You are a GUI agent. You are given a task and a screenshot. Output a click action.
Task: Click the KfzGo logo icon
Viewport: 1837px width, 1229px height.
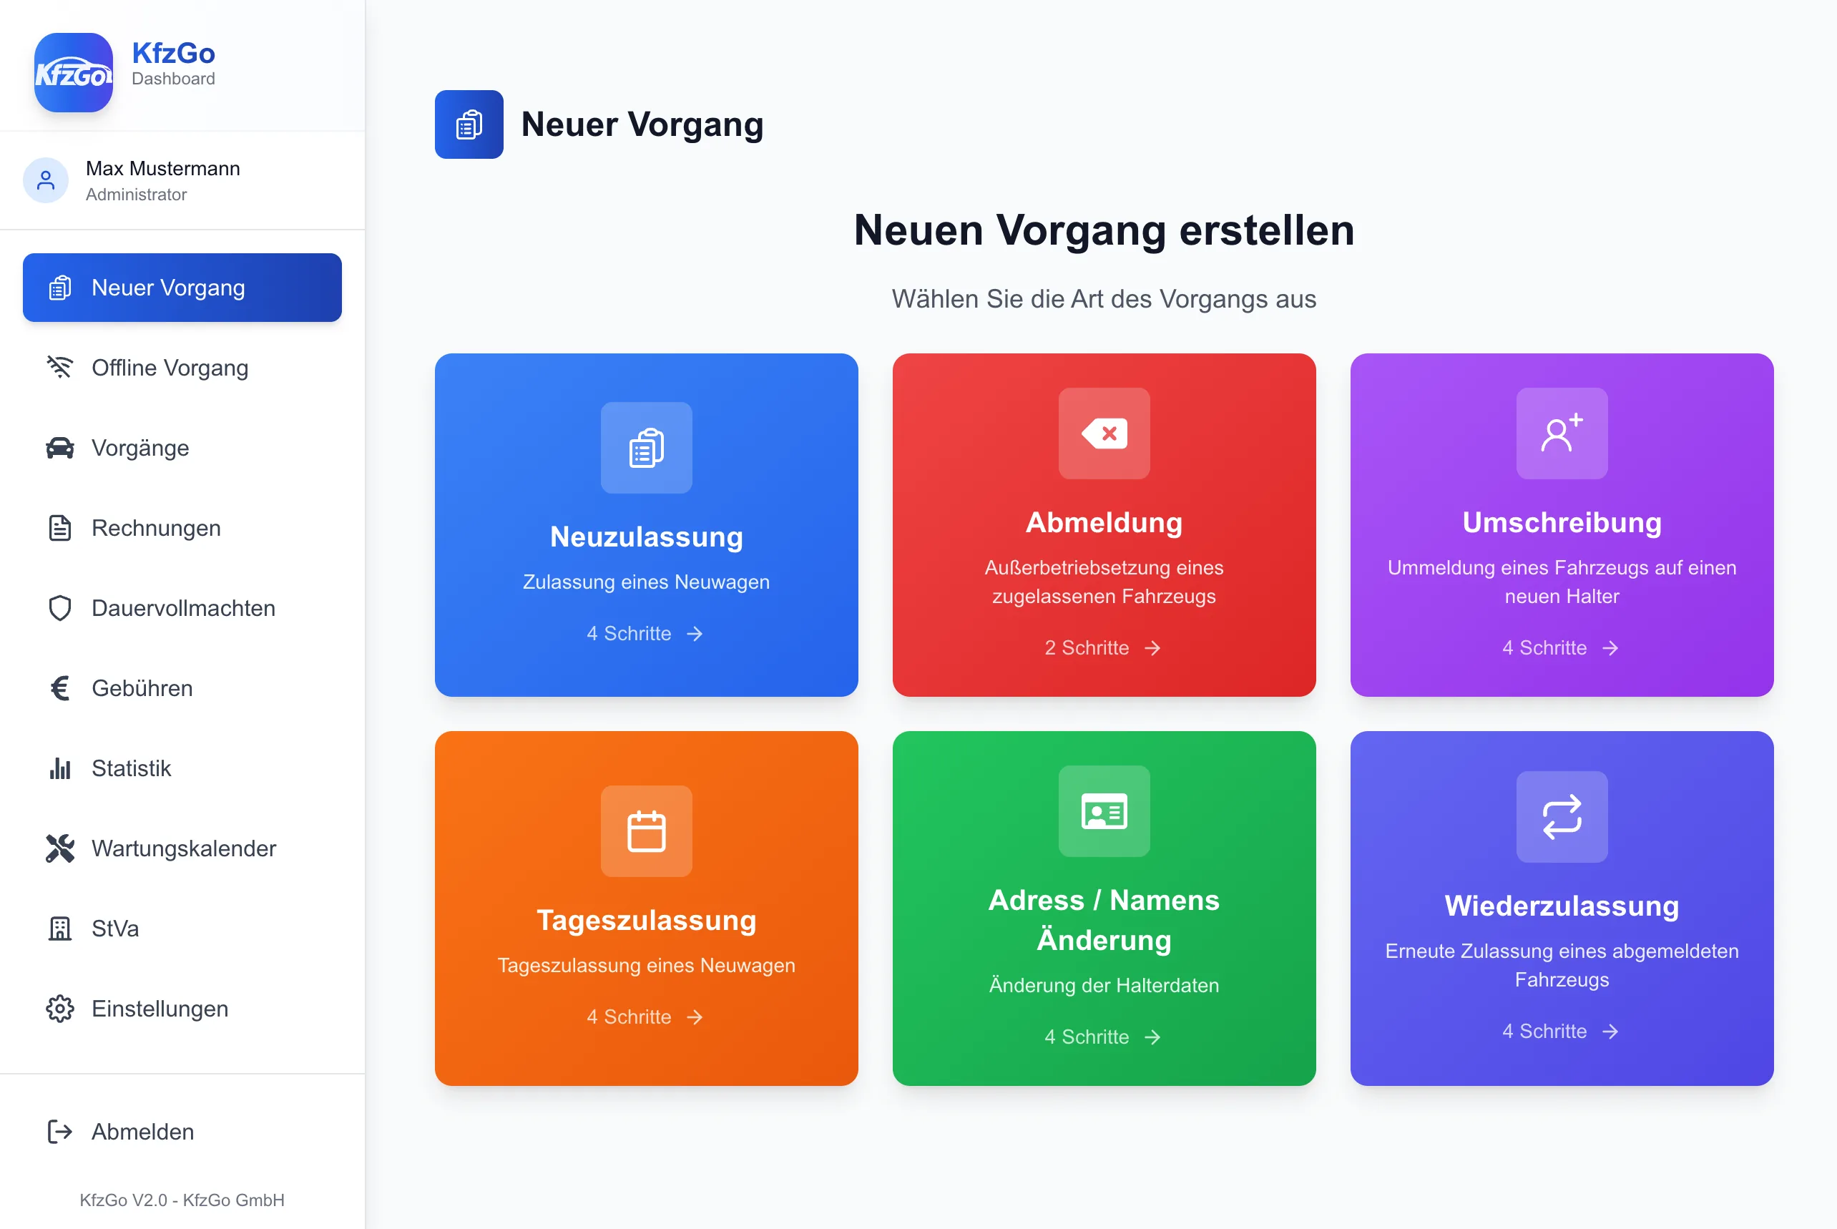tap(73, 72)
